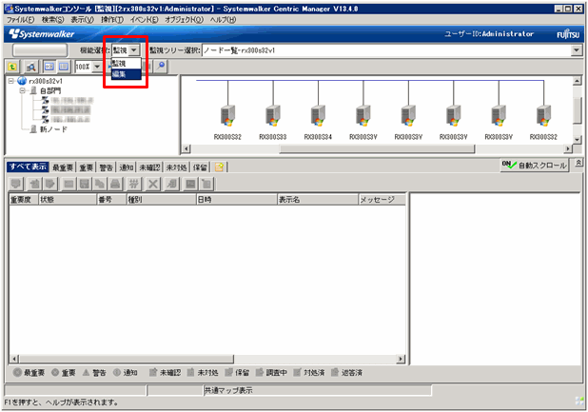The width and height of the screenshot is (588, 412).
Task: Click the green up-level toolbar icon
Action: click(12, 67)
